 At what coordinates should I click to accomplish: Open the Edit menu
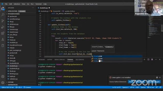pos(10,4)
